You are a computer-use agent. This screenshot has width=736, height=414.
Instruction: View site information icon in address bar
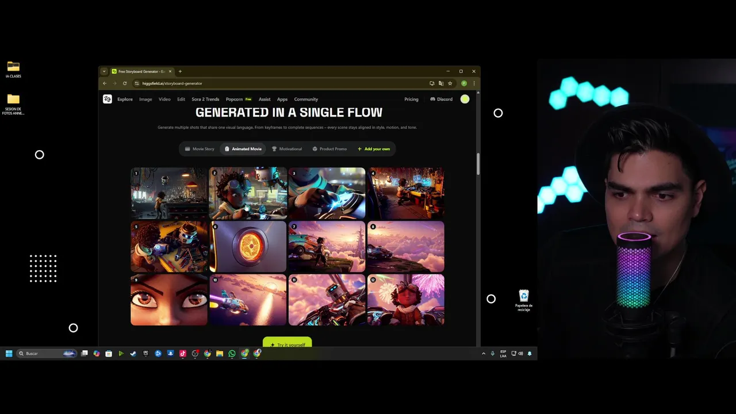[136, 83]
